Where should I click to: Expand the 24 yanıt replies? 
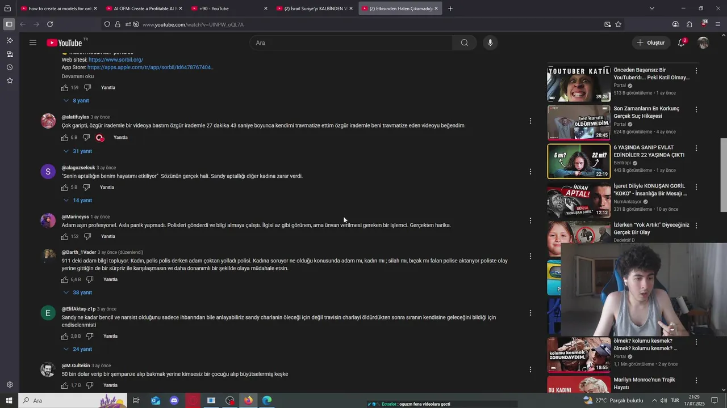pyautogui.click(x=78, y=349)
